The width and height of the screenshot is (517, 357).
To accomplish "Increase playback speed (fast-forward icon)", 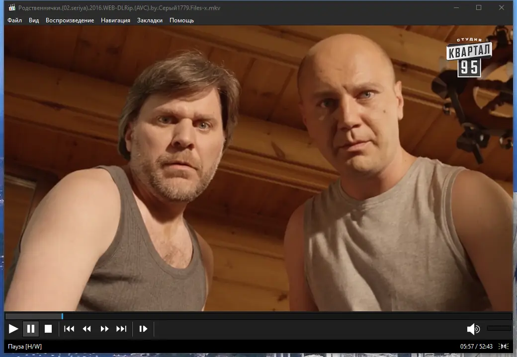I will point(104,329).
